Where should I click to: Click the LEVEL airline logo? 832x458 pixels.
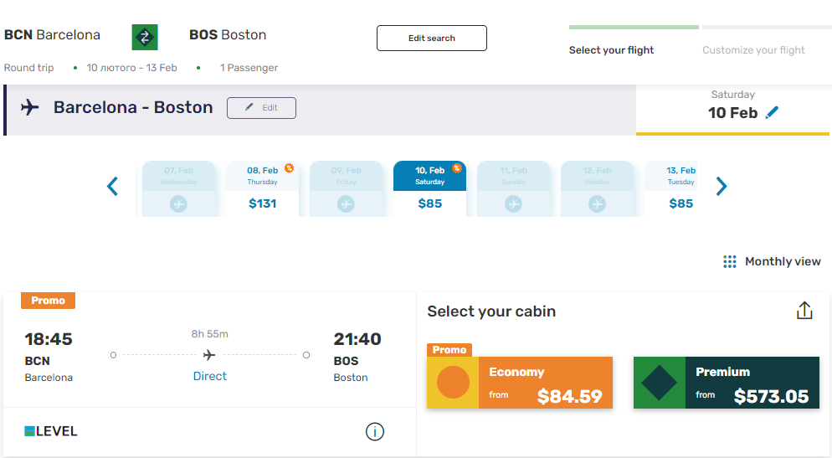click(x=51, y=431)
